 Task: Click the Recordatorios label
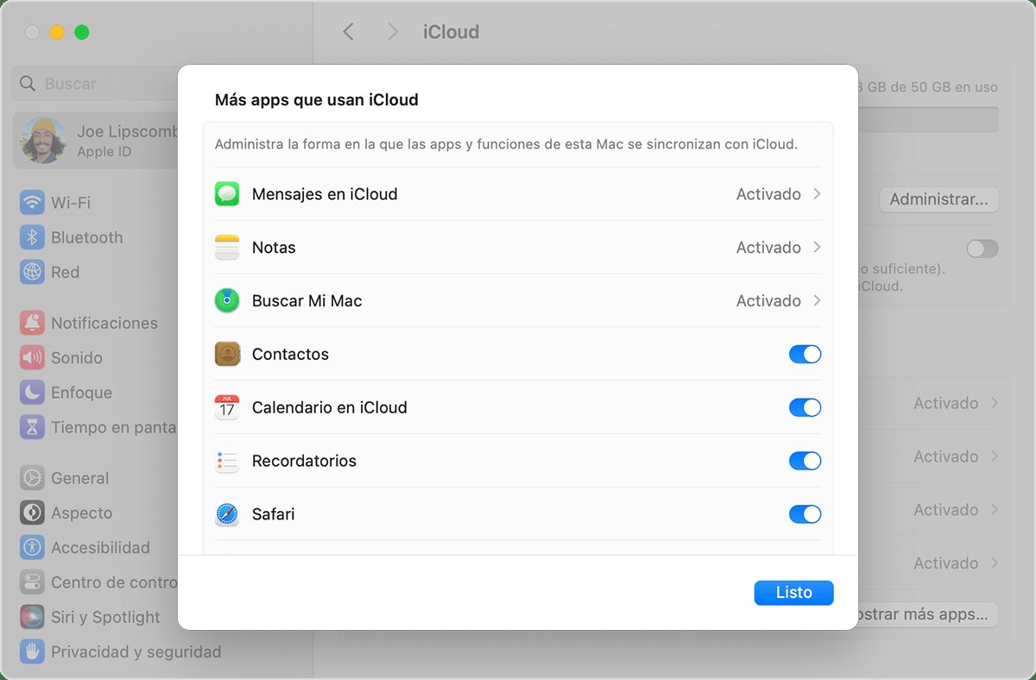click(x=304, y=461)
